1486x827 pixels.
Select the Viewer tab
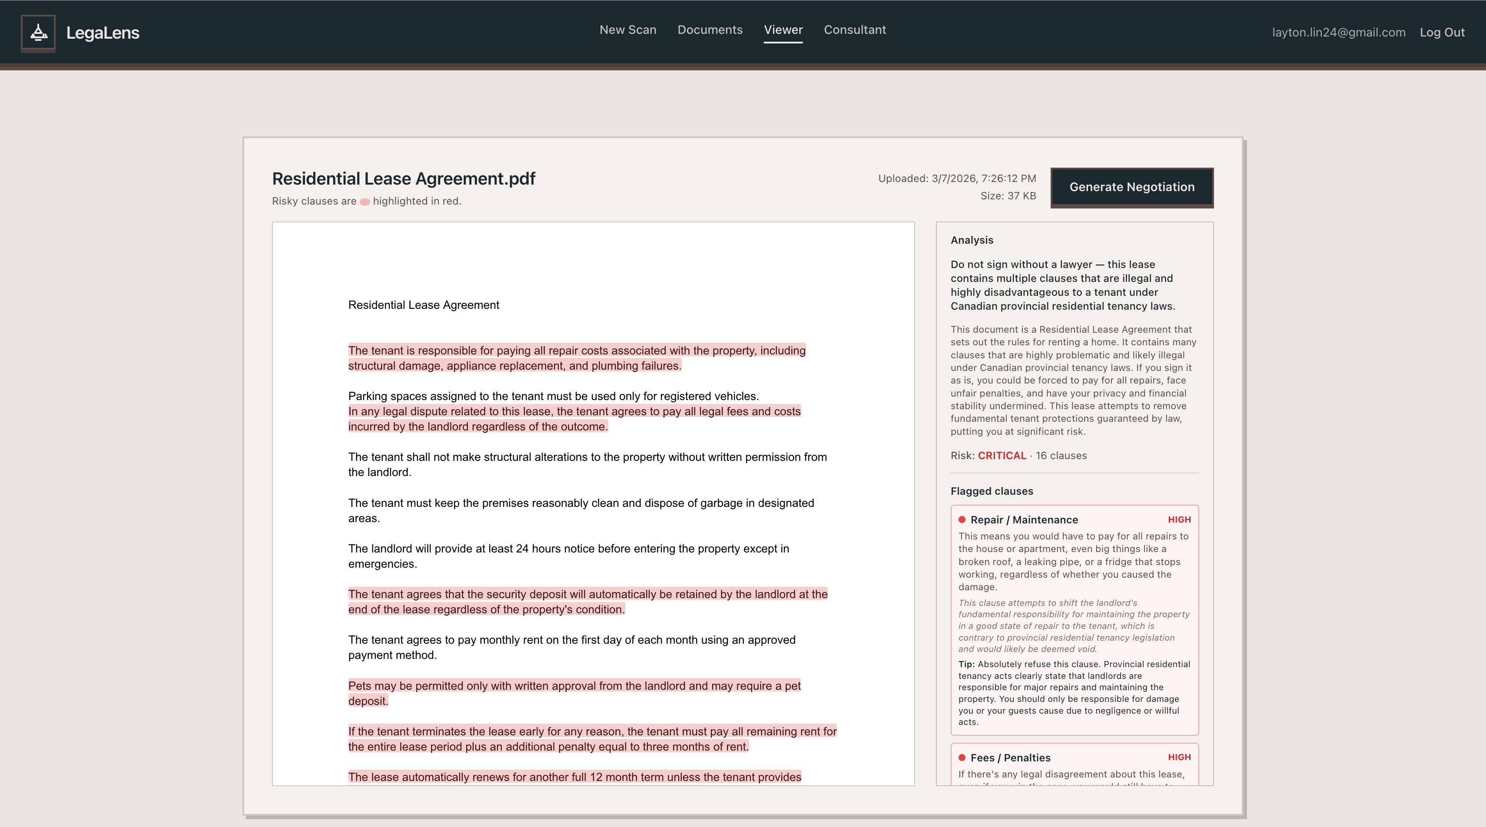(x=783, y=30)
